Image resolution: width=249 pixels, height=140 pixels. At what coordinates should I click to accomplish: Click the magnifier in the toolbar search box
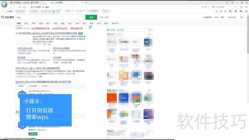[x=235, y=7]
